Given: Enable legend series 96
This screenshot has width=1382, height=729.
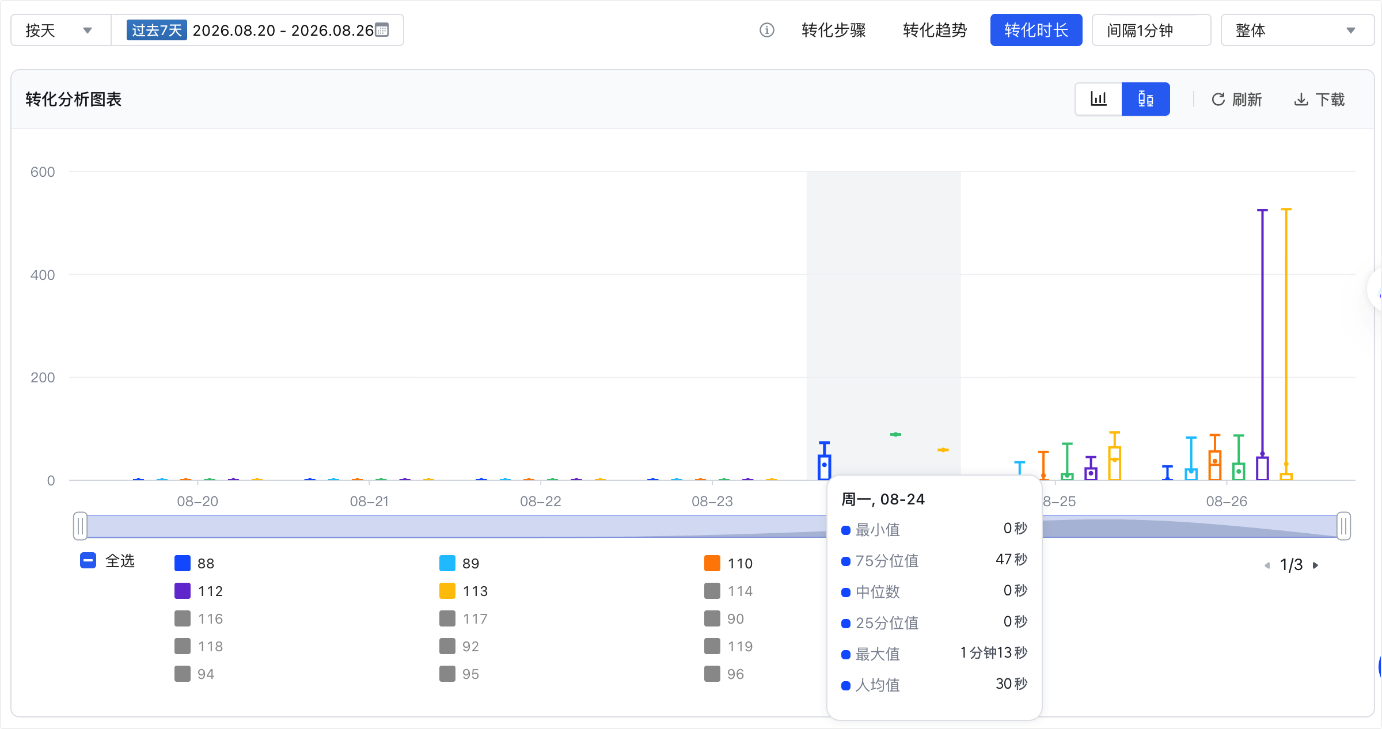Looking at the screenshot, I should coord(724,674).
